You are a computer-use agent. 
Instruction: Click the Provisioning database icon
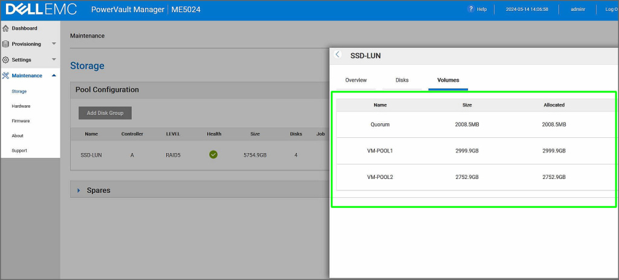[x=6, y=44]
